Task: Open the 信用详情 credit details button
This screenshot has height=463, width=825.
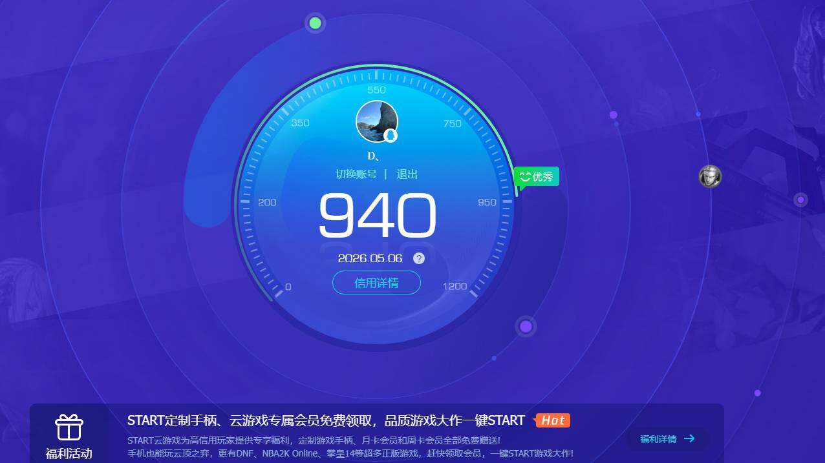Action: pos(376,283)
